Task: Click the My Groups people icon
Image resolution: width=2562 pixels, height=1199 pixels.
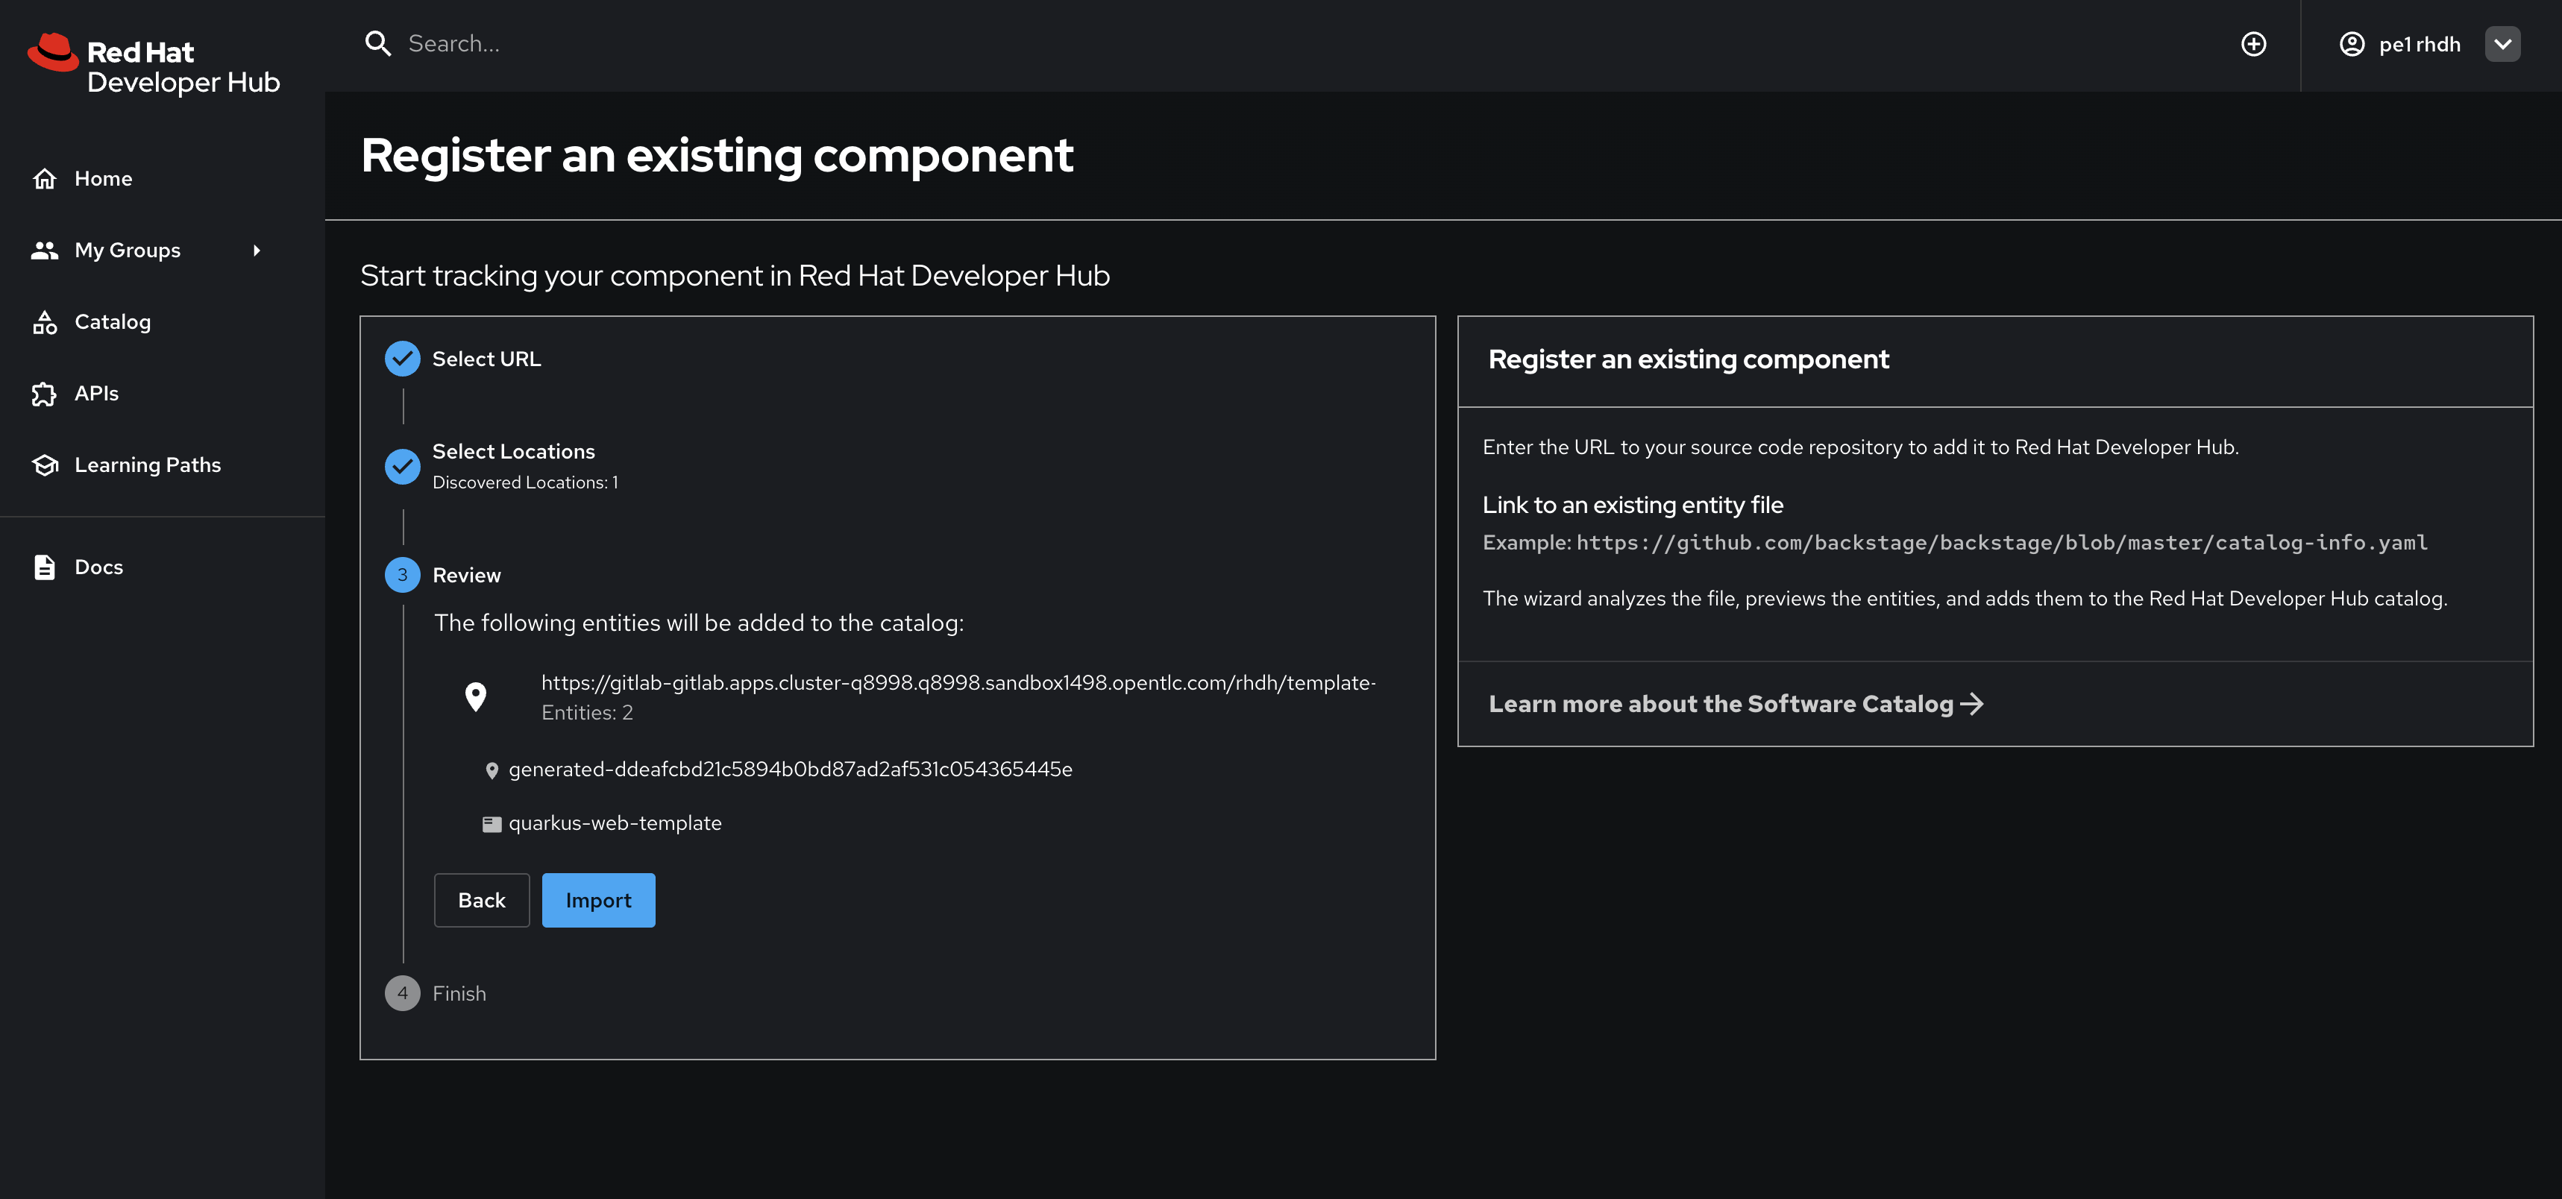Action: coord(45,251)
